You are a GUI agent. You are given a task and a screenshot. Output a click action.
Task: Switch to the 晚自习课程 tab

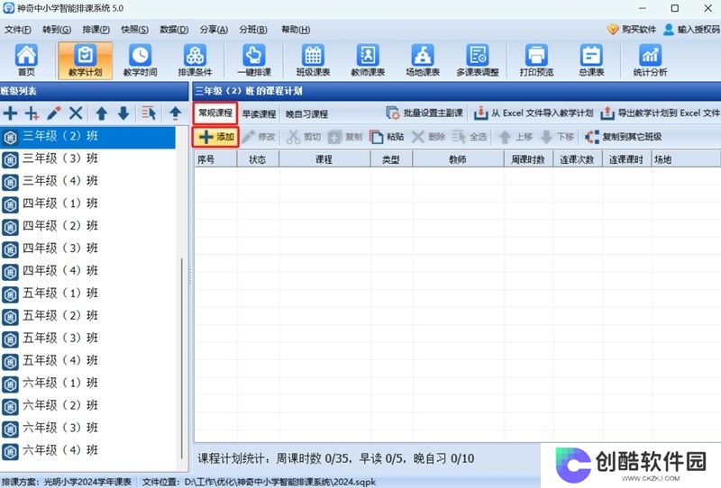coord(306,114)
